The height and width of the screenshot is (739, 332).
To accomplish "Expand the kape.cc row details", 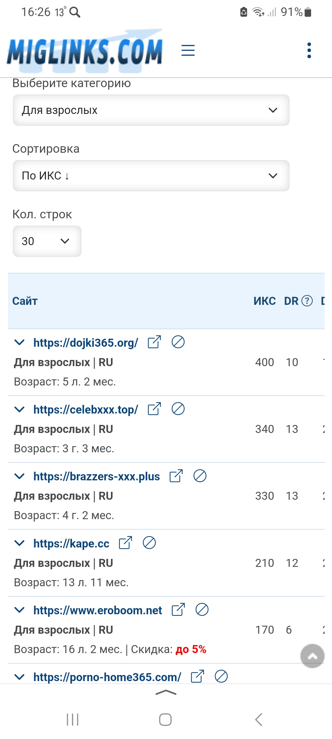I will (20, 543).
